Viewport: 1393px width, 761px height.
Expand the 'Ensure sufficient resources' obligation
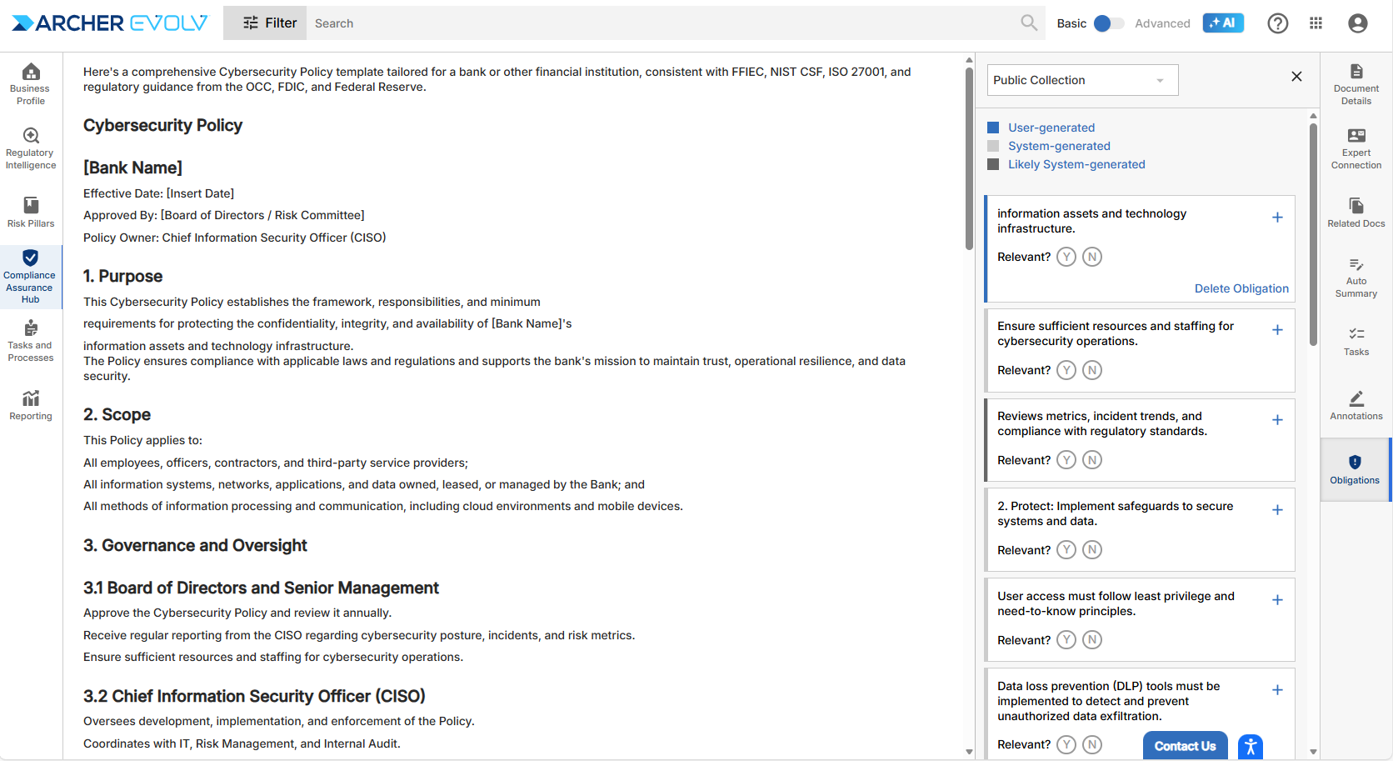coord(1276,330)
